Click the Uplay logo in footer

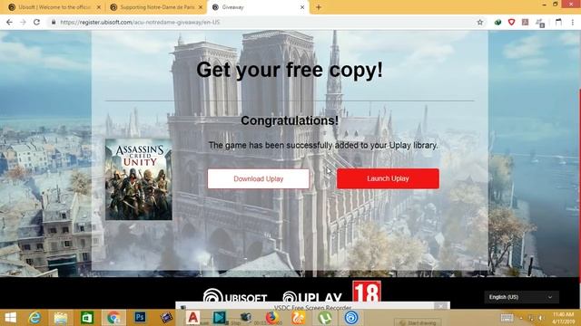(x=312, y=297)
